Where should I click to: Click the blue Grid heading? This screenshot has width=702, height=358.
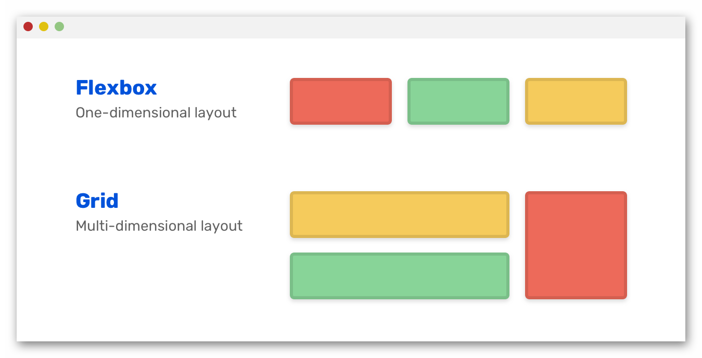[x=97, y=201]
